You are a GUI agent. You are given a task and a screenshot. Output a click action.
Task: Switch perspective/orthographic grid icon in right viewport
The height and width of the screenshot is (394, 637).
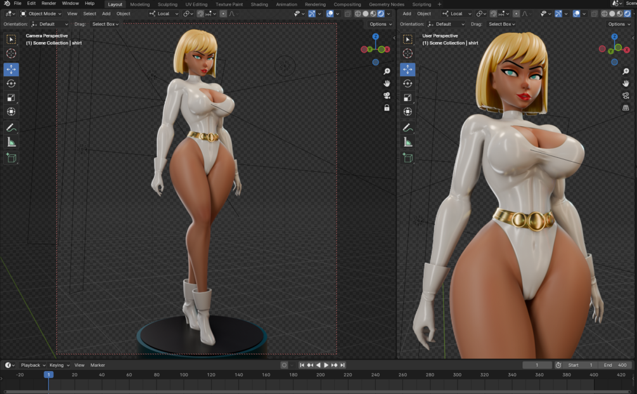point(626,108)
